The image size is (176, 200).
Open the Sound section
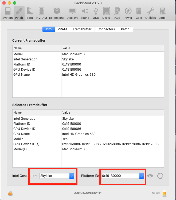coord(85,13)
